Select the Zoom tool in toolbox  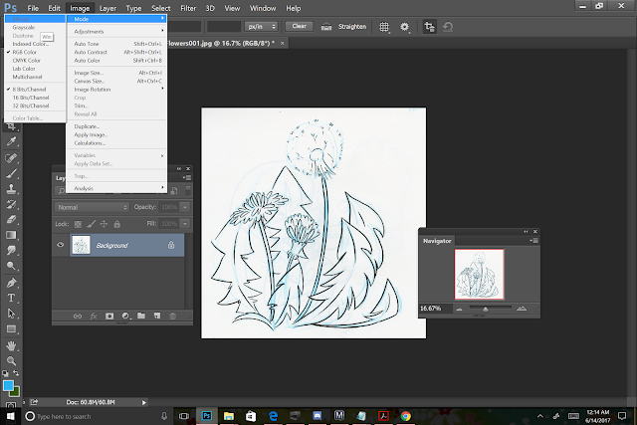pos(11,359)
